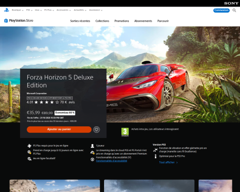Click the 1 joueur person icon
240x192 pixels.
[92, 146]
